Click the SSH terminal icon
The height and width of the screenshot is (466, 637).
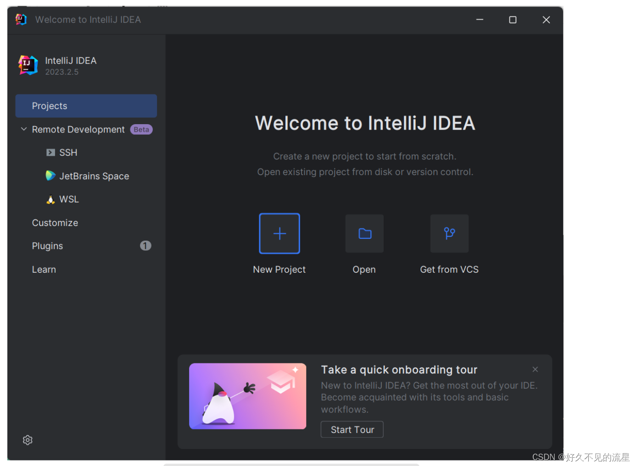(50, 153)
